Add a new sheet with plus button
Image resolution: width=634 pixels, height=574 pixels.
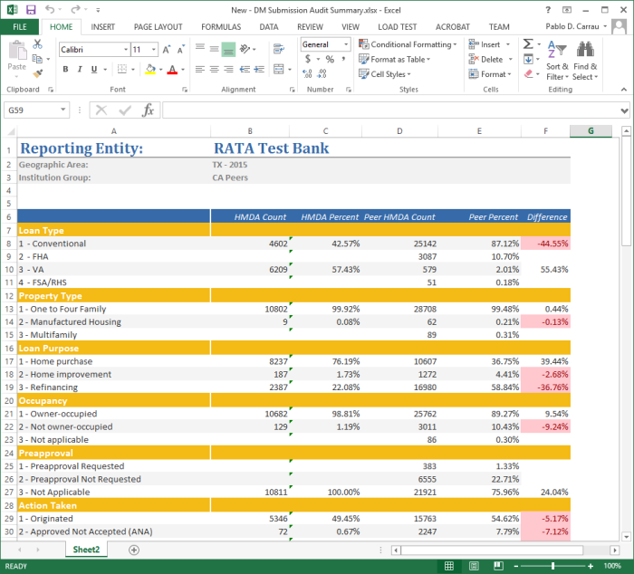click(x=134, y=550)
